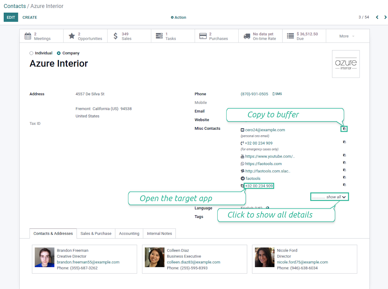Open the 2 Purchases stat button
This screenshot has width=388, height=289.
217,36
